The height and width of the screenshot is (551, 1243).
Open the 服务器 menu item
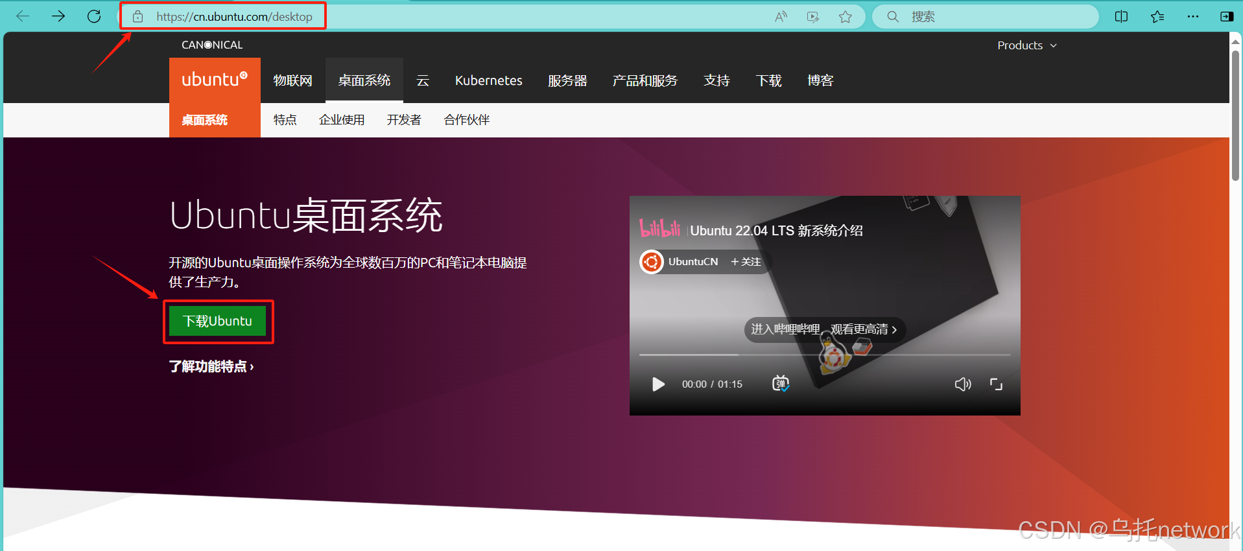point(567,80)
